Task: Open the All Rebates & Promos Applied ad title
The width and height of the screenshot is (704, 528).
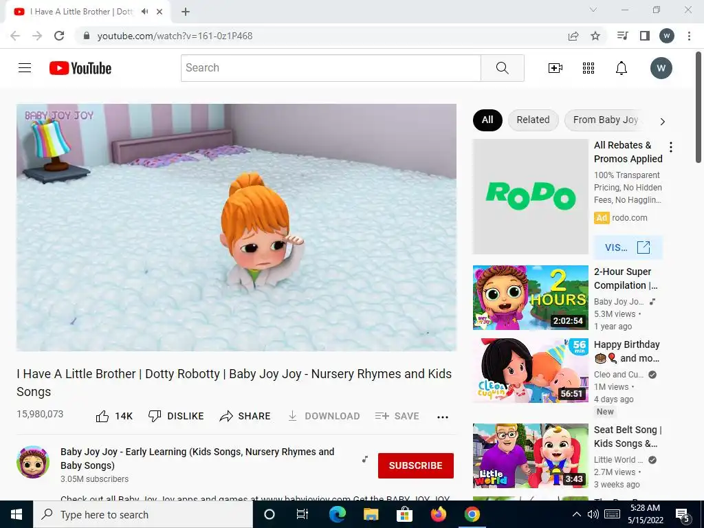Action: 628,152
